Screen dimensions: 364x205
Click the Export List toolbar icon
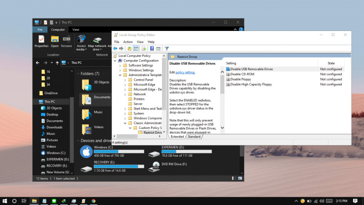coord(144,48)
